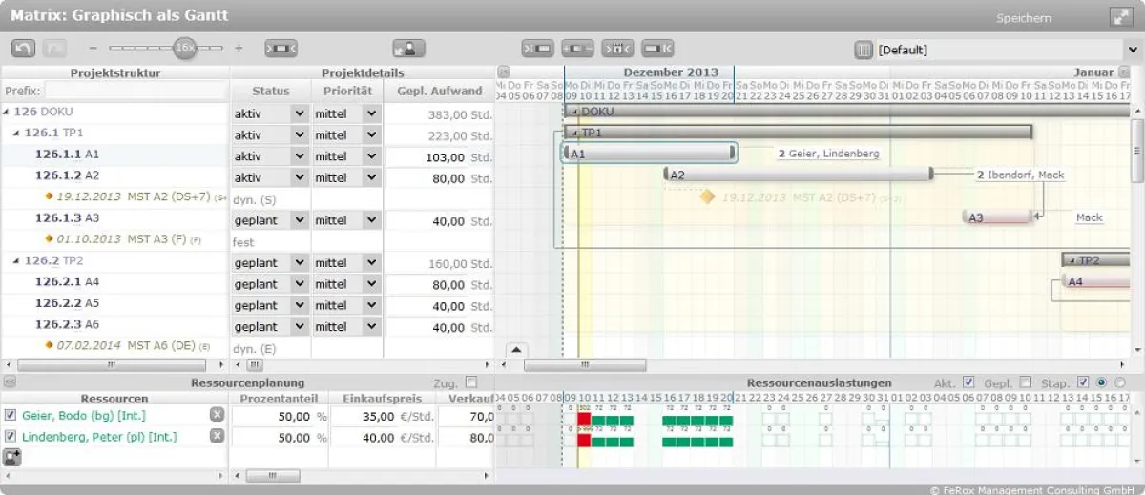Collapse the DOKU bar in Gantt
This screenshot has height=495, width=1145.
coord(575,112)
